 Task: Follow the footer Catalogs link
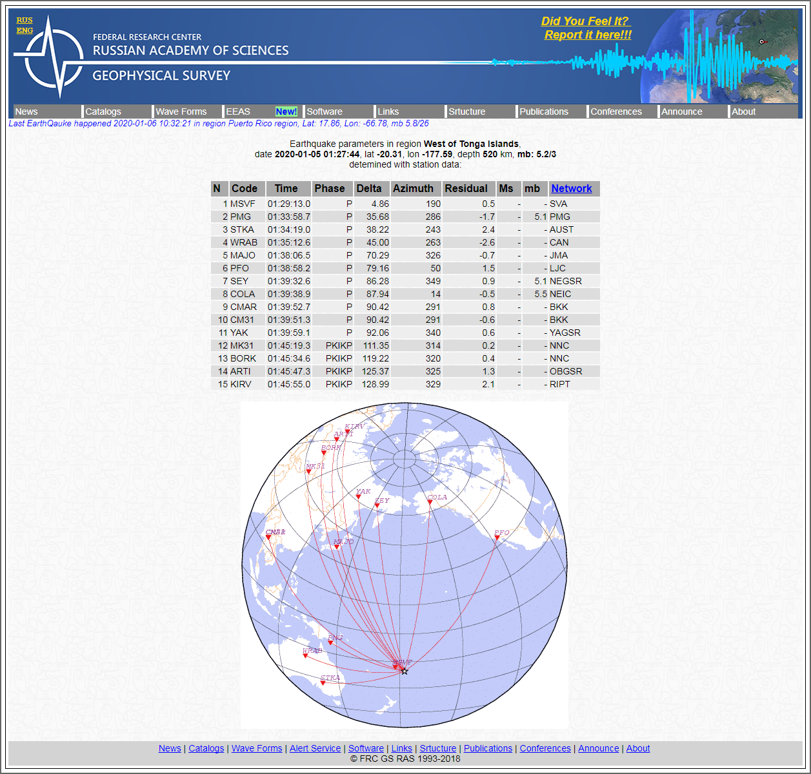point(206,748)
